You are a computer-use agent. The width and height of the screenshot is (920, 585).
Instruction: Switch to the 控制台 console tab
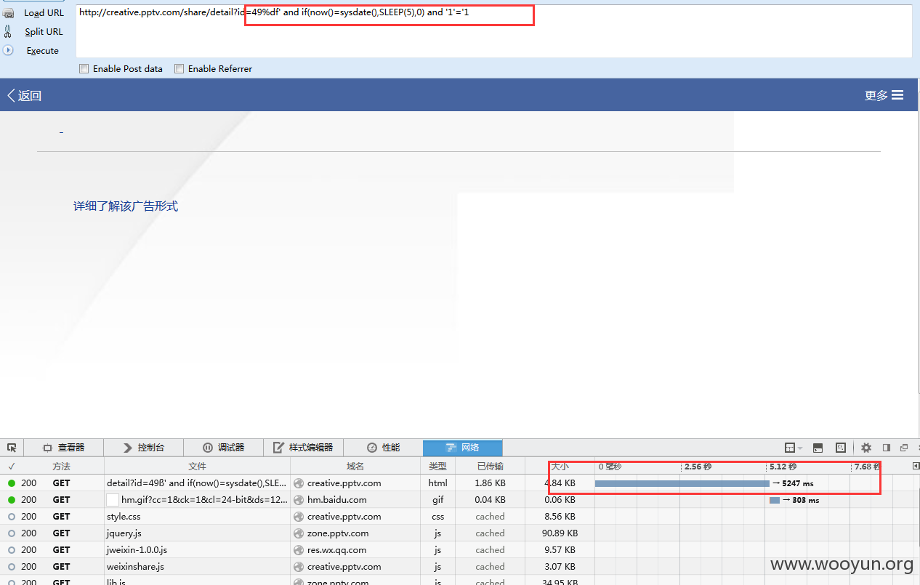[x=143, y=448]
